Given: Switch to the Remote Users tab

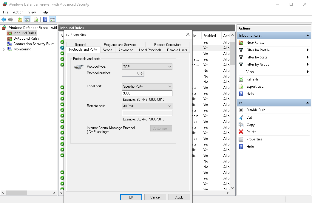Looking at the screenshot, I should [x=177, y=50].
